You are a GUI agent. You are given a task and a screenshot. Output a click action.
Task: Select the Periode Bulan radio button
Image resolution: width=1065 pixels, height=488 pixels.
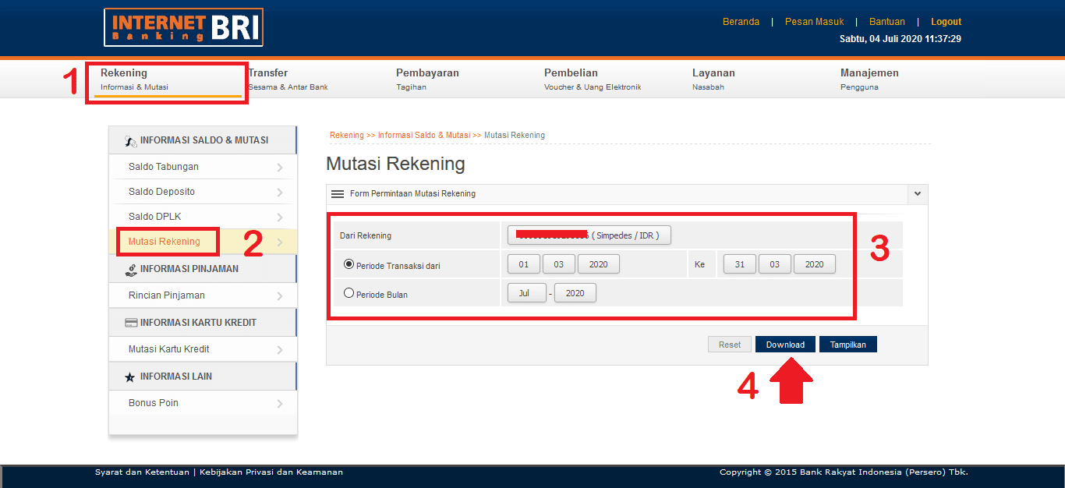349,293
